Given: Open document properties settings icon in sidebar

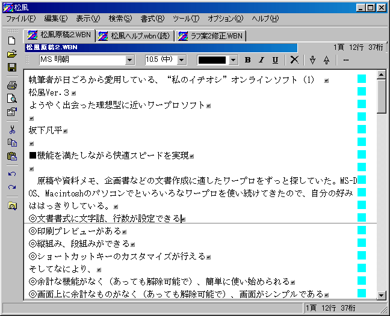Looking at the screenshot, I should coord(11,112).
